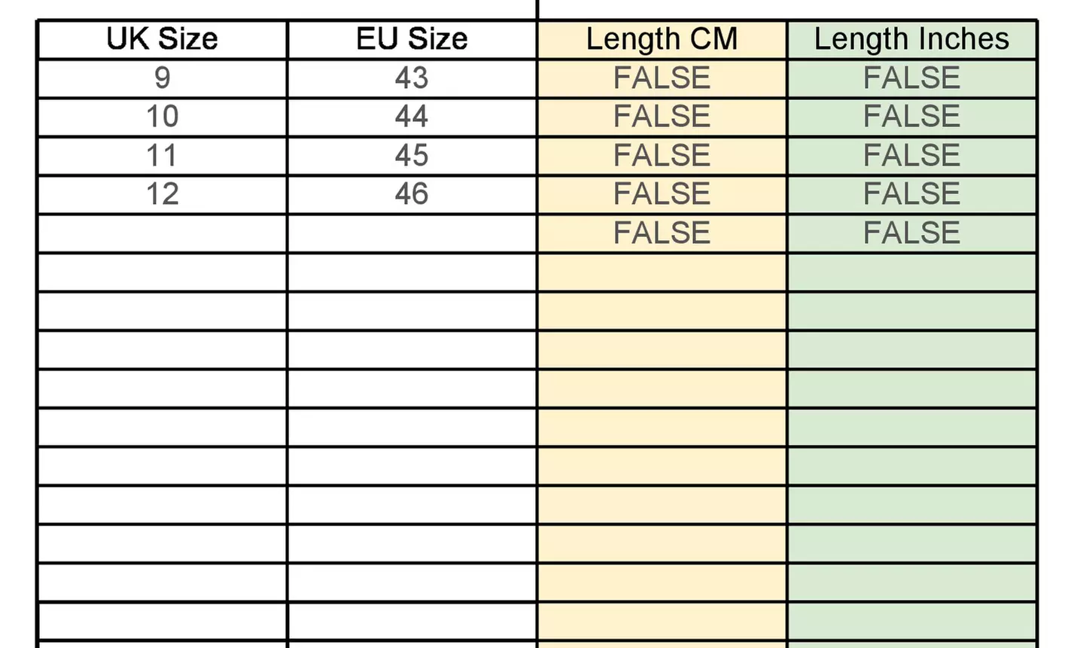Click the EU Size header cell
This screenshot has height=648, width=1080.
tap(412, 39)
